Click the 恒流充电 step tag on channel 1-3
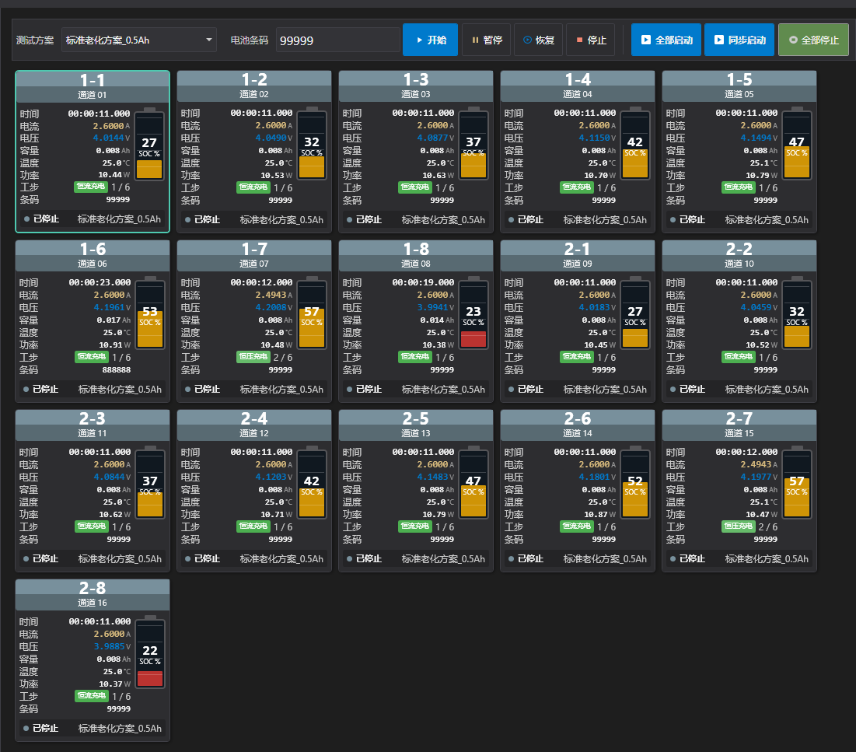 point(415,187)
